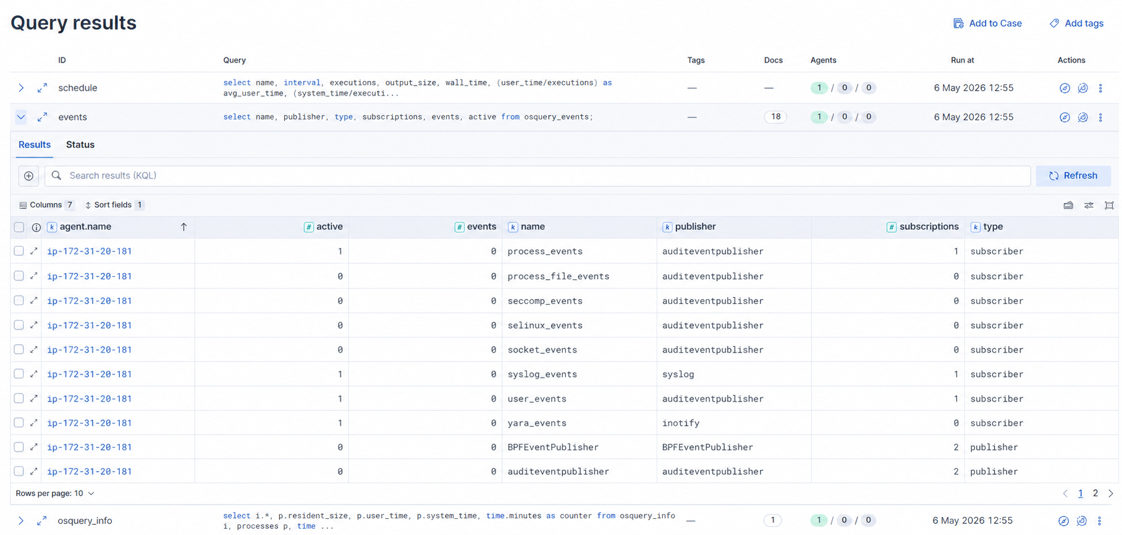The image size is (1122, 535).
Task: Refresh the query results
Action: click(x=1073, y=176)
